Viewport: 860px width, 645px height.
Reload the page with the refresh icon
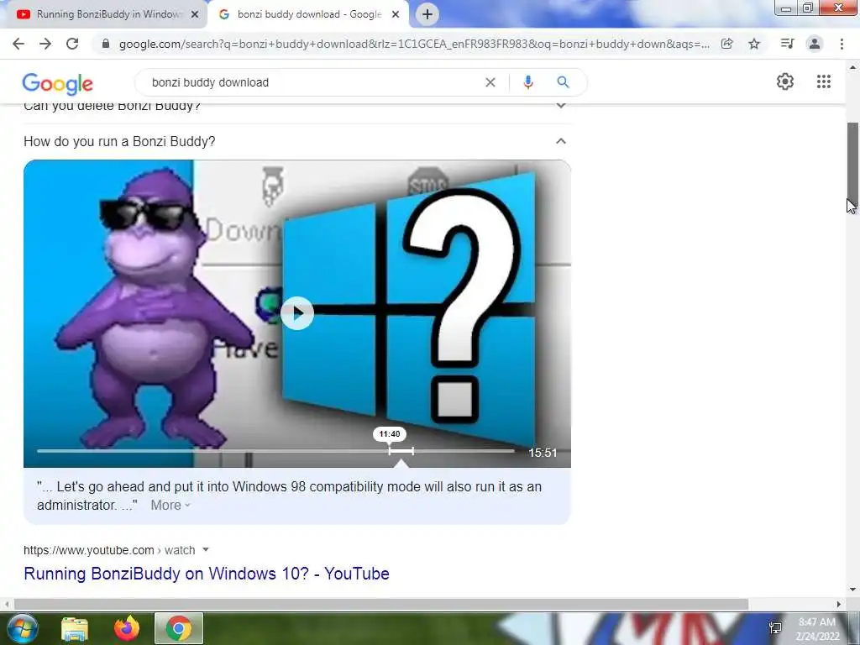(x=72, y=44)
